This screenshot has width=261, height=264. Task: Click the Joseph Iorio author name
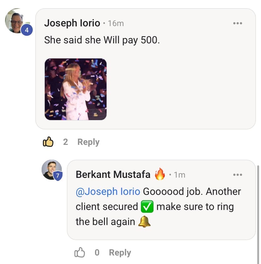click(72, 23)
